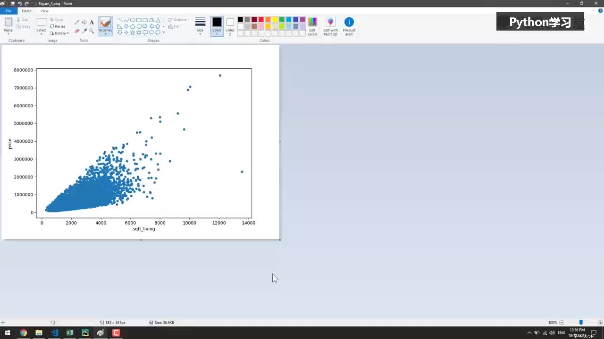Click the Brushes brush icon
This screenshot has height=339, width=604.
click(105, 23)
